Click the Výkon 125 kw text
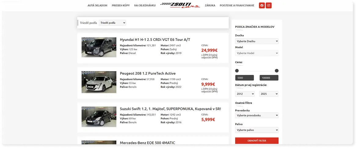 (x=129, y=49)
